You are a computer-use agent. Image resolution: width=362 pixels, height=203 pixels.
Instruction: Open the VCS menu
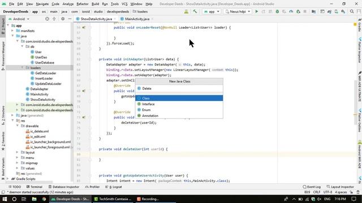[x=124, y=4]
